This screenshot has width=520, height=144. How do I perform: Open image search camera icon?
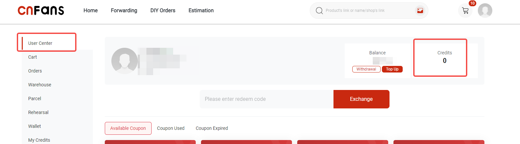tap(420, 11)
